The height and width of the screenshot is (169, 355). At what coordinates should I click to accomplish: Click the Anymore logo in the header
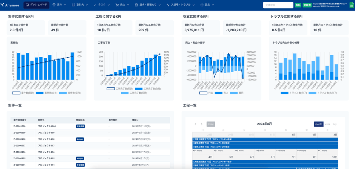[11, 5]
